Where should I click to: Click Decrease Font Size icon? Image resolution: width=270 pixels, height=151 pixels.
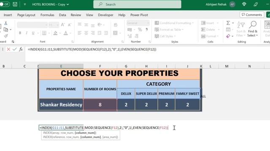70,25
